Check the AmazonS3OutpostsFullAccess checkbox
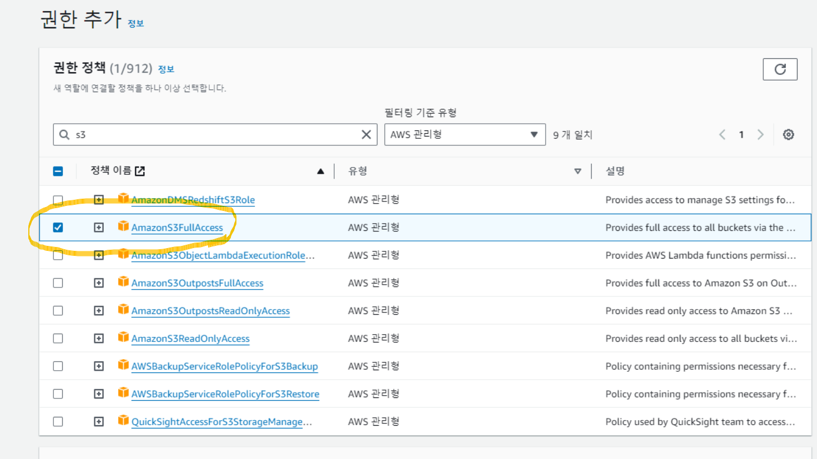Viewport: 817px width, 459px height. point(58,283)
